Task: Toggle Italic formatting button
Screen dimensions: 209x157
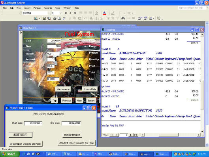Action: pos(70,13)
